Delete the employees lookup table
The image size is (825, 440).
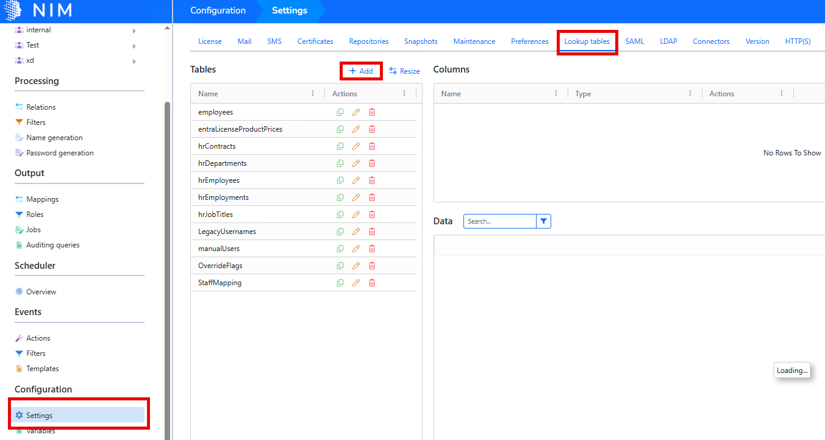click(x=372, y=112)
